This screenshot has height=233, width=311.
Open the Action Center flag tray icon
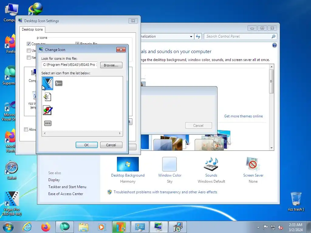(x=265, y=227)
